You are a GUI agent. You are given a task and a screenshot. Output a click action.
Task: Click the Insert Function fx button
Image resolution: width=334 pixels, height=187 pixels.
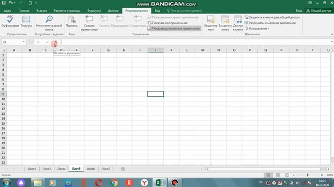(x=55, y=42)
